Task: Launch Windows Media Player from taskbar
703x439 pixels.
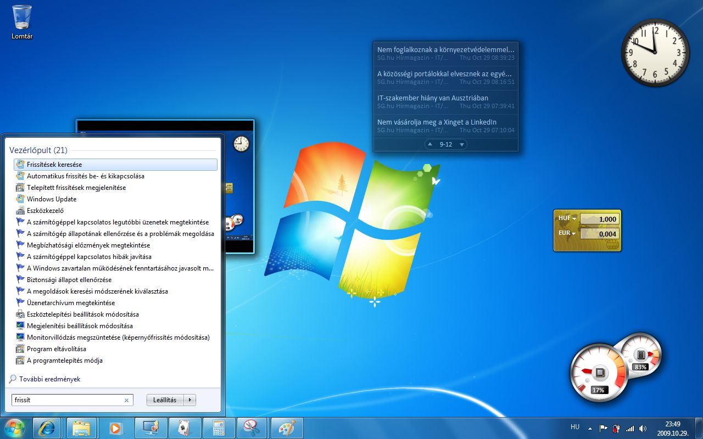Action: [x=115, y=427]
